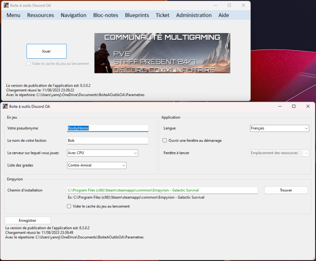Close the settings window
Screen dimensions: 316x261
click(308, 106)
